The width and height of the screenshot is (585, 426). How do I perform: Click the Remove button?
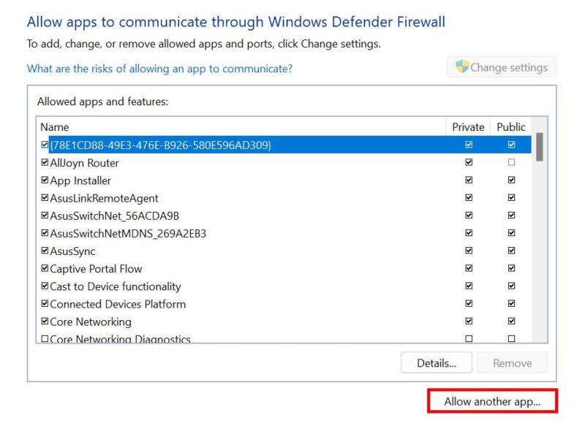point(512,362)
